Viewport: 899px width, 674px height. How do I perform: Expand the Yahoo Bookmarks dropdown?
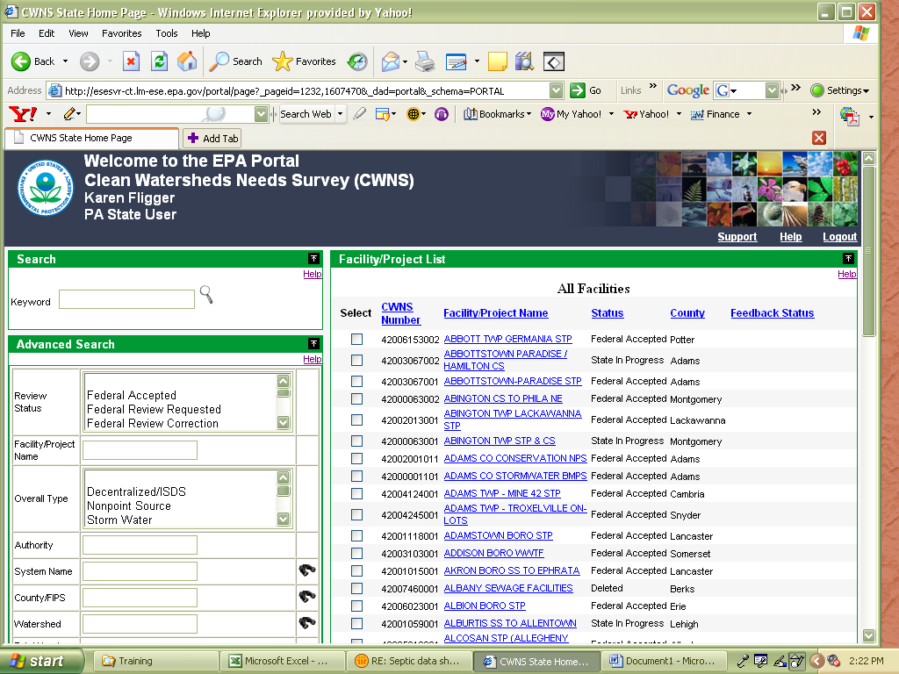tap(497, 114)
